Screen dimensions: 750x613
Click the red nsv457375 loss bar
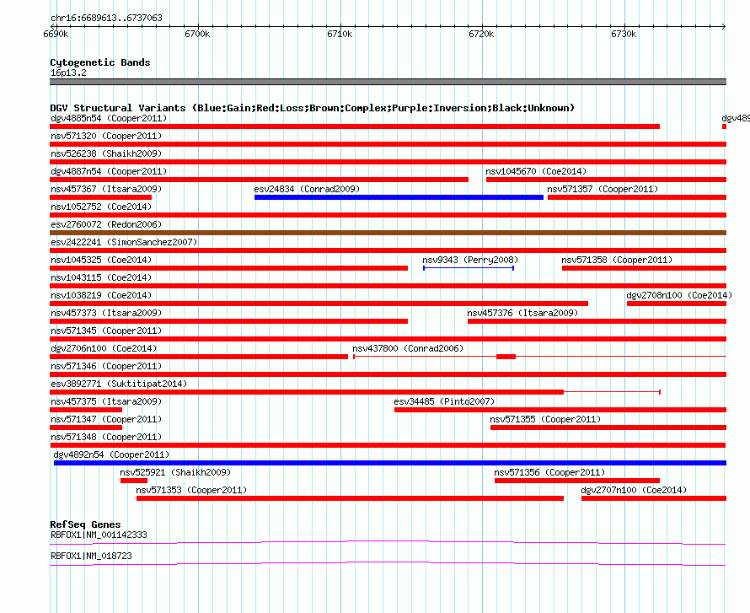86,410
